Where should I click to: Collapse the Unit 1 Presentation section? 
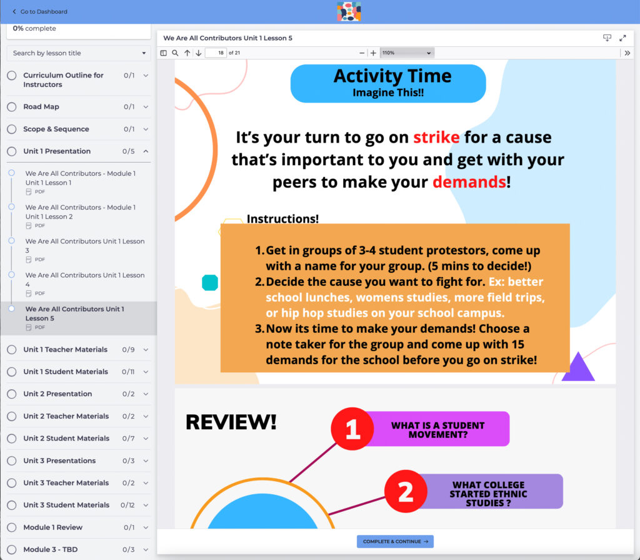coord(146,151)
